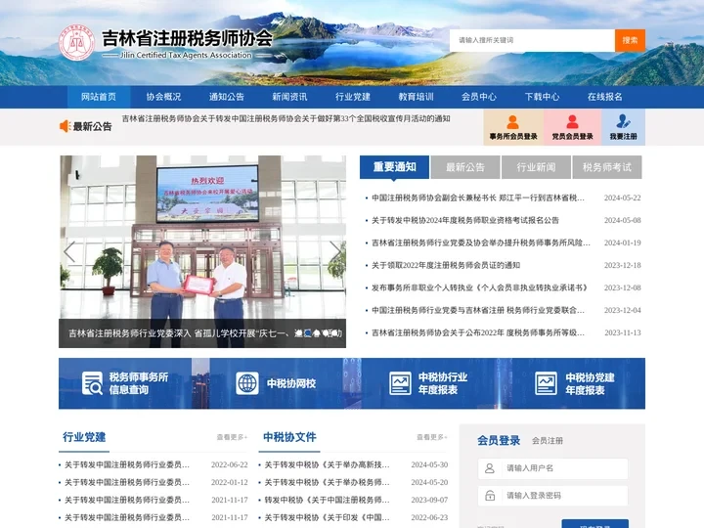Click 查看更多 beside 行业党建
The image size is (704, 528).
[232, 437]
